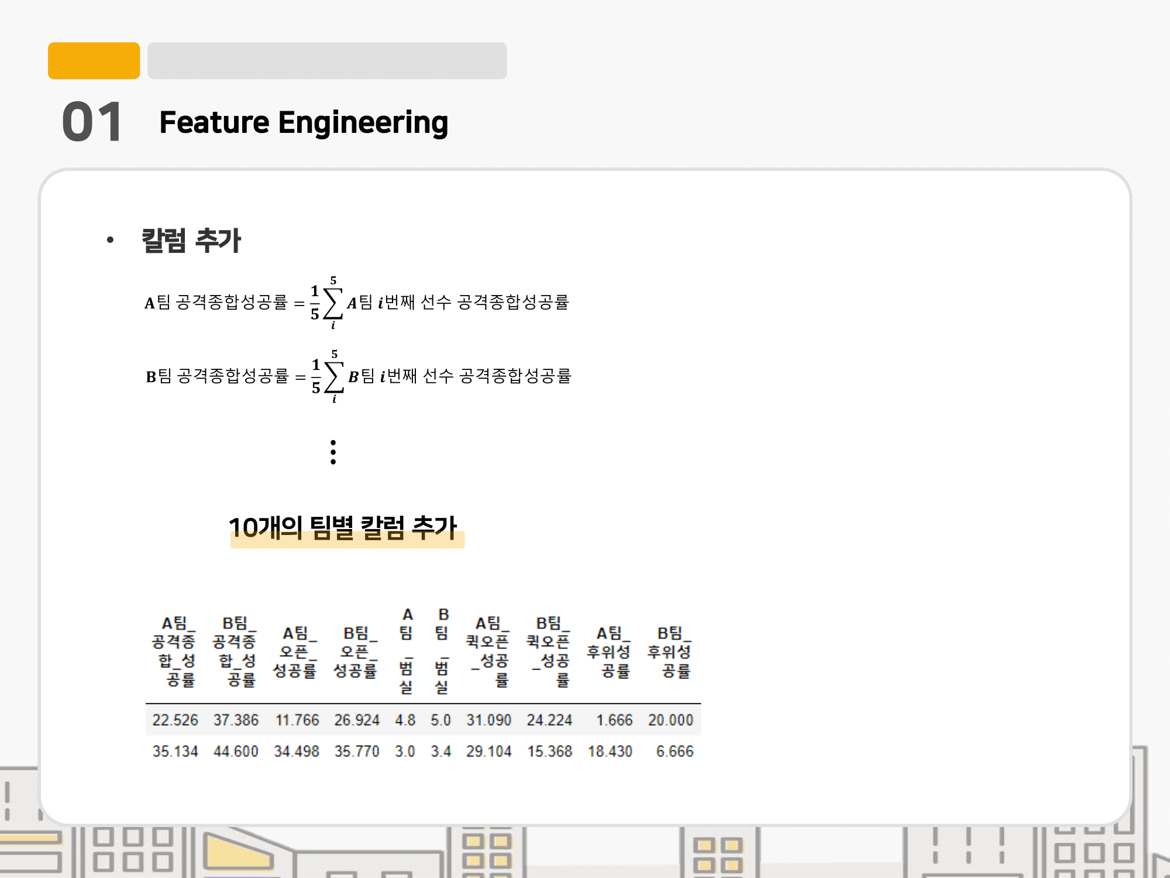Viewport: 1170px width, 878px height.
Task: Click the cell value 6.666
Action: [x=675, y=751]
